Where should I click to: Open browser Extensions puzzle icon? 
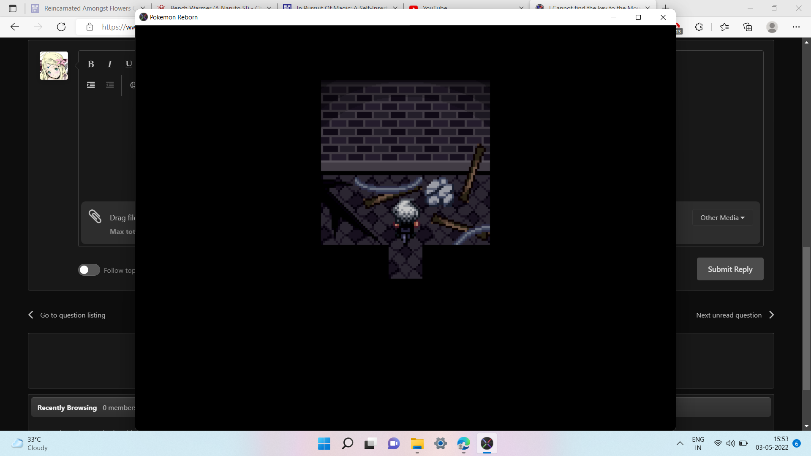tap(699, 27)
